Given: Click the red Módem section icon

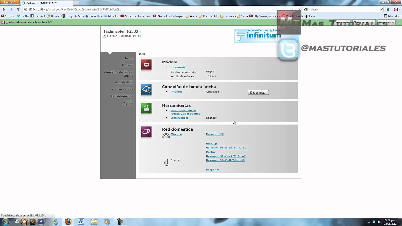Looking at the screenshot, I should tap(146, 65).
